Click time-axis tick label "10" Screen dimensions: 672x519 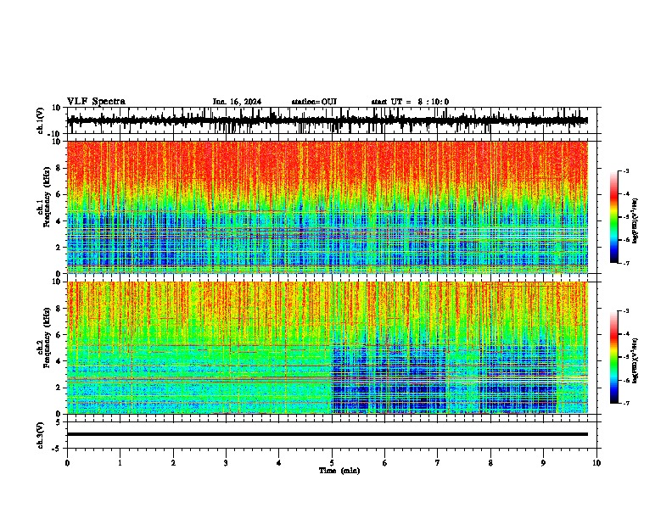point(596,463)
